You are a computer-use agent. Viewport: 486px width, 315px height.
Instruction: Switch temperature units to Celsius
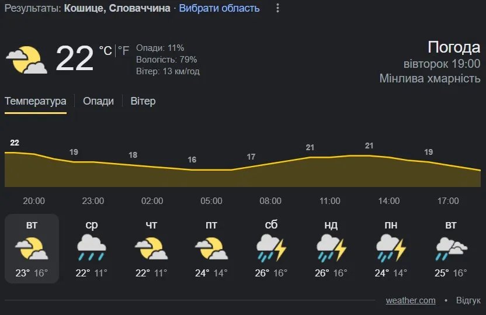[105, 51]
